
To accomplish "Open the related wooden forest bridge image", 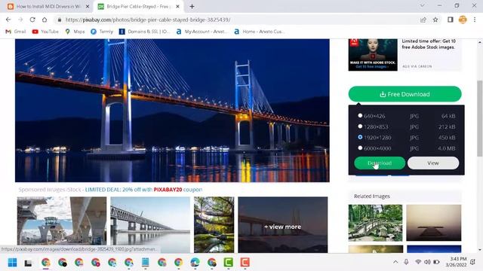I will point(375,223).
